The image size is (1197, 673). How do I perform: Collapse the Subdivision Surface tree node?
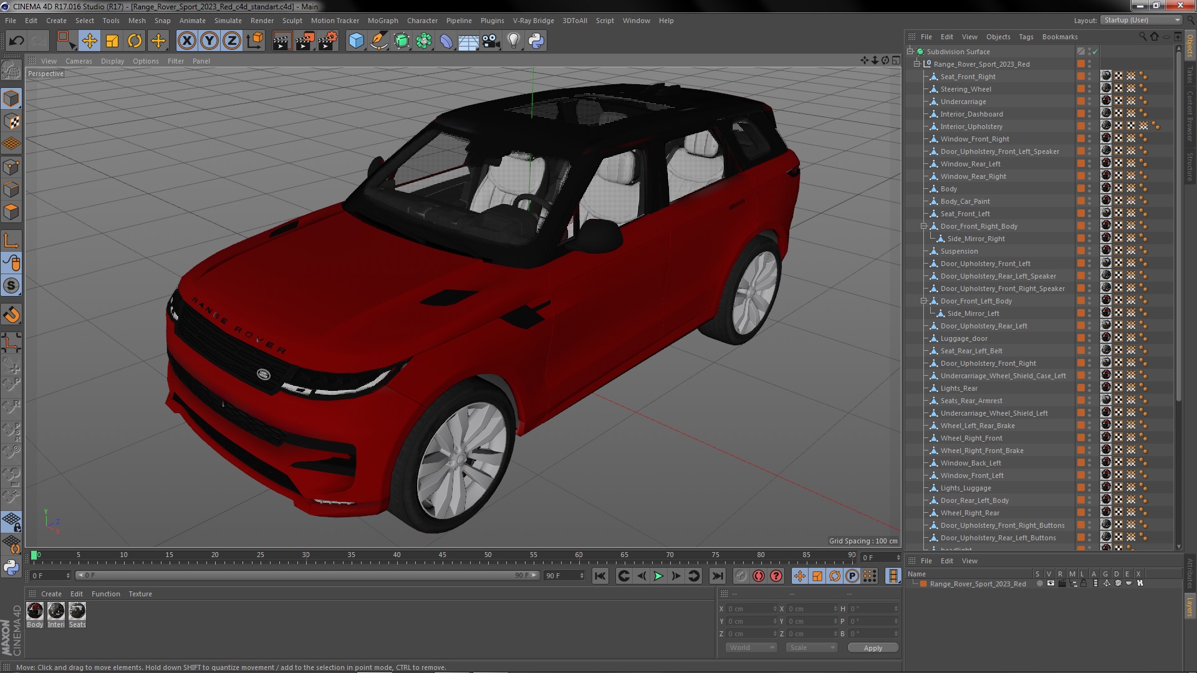pos(910,52)
